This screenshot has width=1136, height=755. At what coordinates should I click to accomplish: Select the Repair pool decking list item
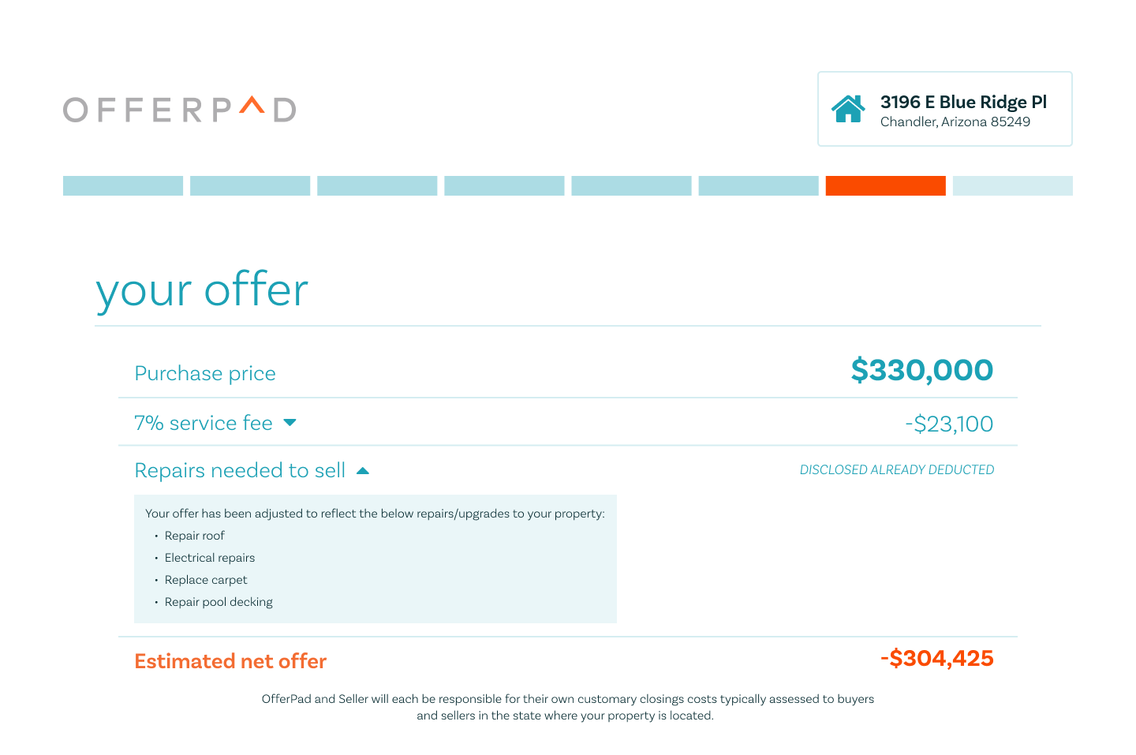(219, 602)
